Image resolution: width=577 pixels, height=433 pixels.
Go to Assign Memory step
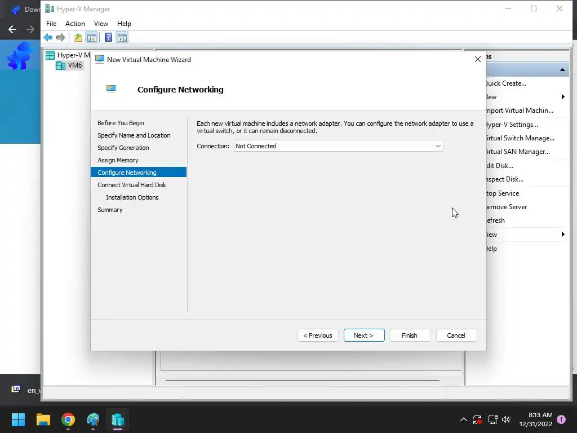coord(118,160)
